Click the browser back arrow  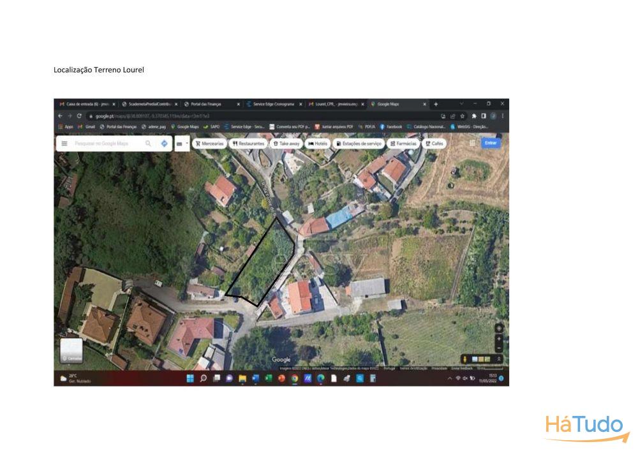click(x=60, y=116)
